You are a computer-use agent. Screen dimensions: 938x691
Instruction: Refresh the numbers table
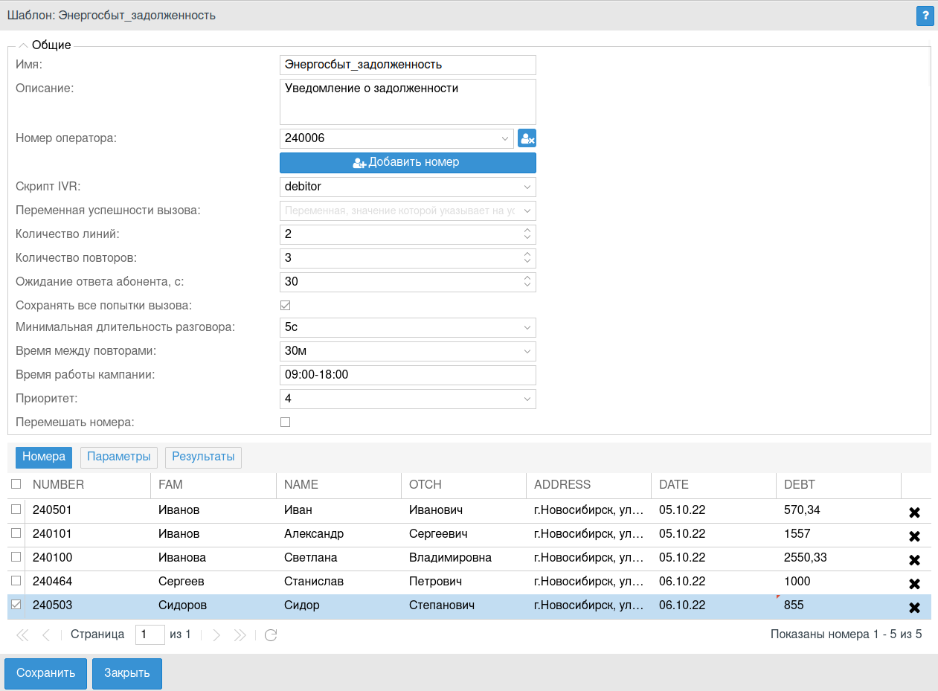pos(272,635)
